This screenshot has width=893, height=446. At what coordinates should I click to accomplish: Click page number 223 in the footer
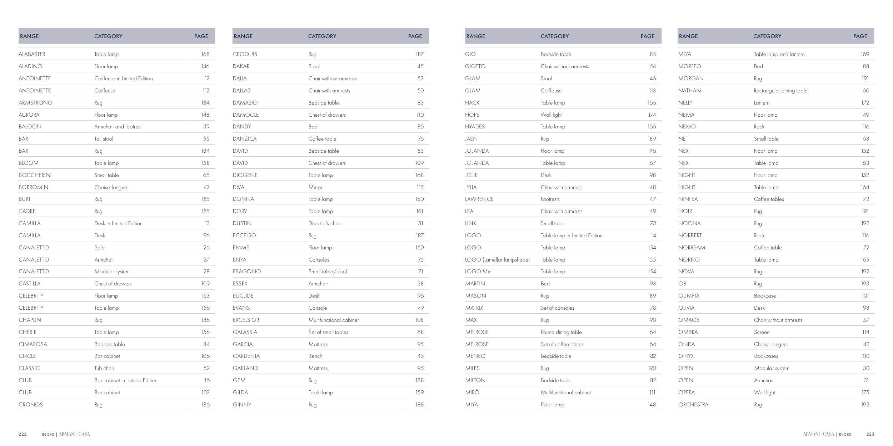tap(870, 434)
